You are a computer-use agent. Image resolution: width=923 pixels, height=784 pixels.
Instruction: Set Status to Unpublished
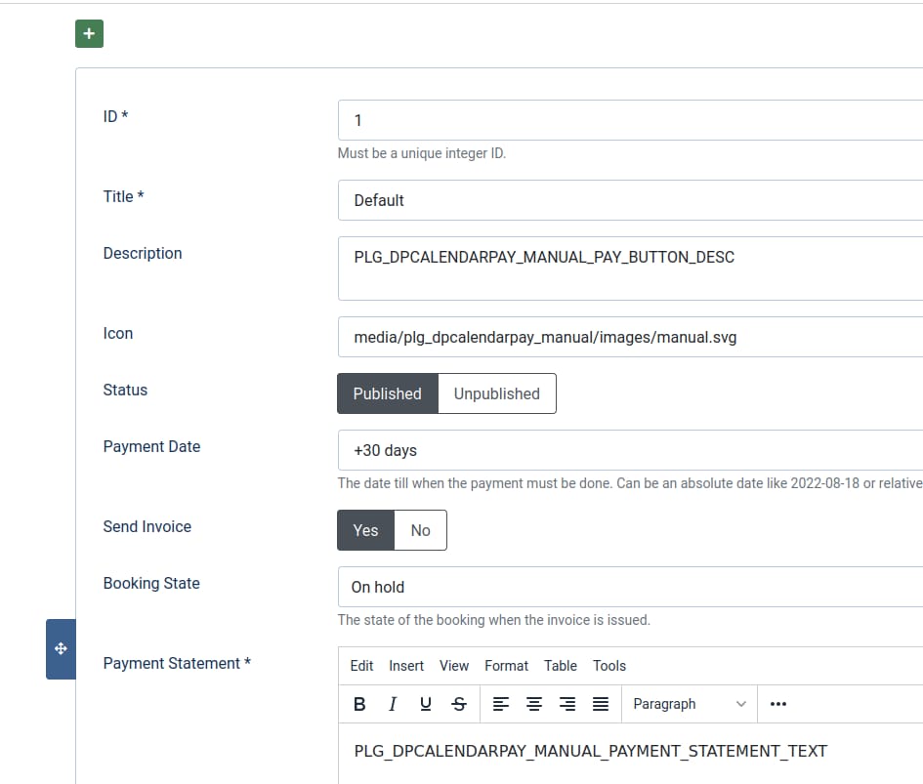[496, 393]
